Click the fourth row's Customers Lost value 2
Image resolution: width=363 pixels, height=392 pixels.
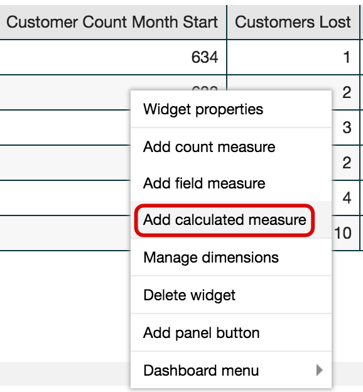pyautogui.click(x=345, y=163)
